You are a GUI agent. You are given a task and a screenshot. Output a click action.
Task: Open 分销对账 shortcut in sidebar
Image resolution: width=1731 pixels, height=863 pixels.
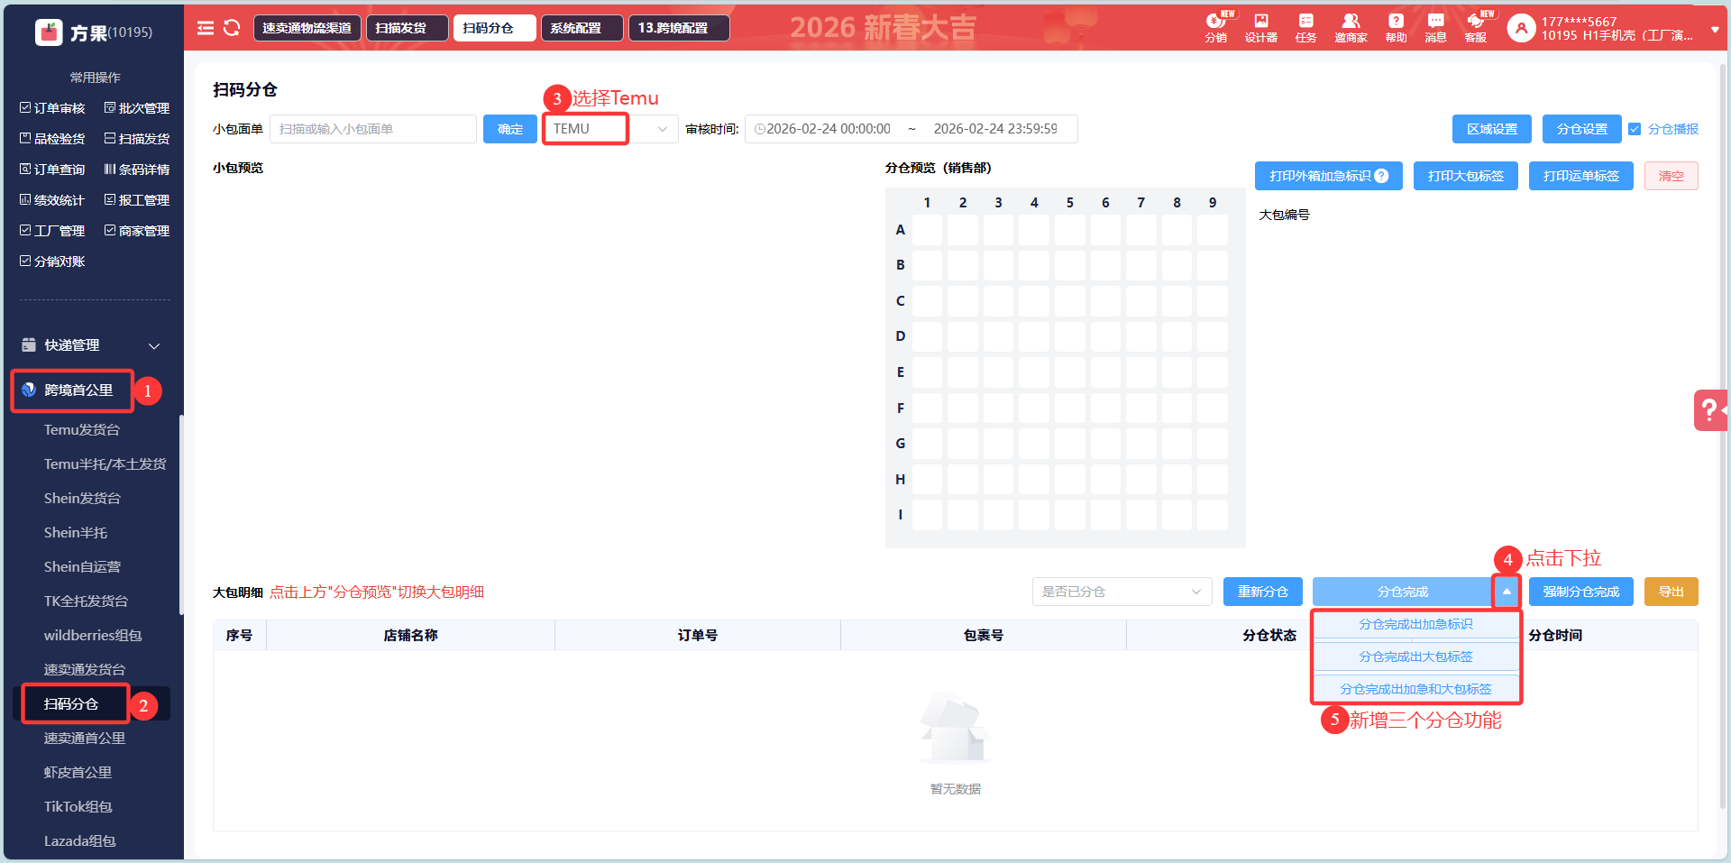tap(52, 262)
